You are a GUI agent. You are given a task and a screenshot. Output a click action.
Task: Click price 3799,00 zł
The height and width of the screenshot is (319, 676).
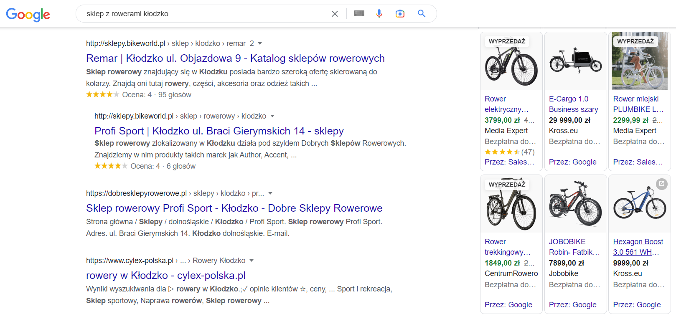click(502, 120)
